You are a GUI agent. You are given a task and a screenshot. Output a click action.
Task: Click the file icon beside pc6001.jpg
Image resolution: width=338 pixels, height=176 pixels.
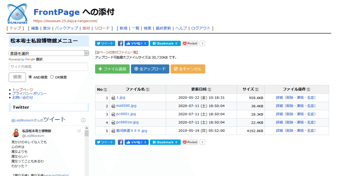[113, 114]
